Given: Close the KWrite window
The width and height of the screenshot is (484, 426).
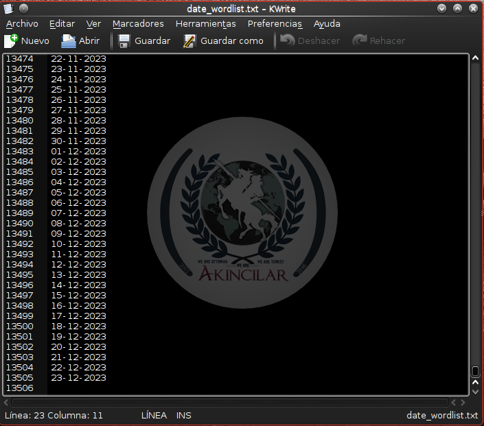Looking at the screenshot, I should point(473,9).
